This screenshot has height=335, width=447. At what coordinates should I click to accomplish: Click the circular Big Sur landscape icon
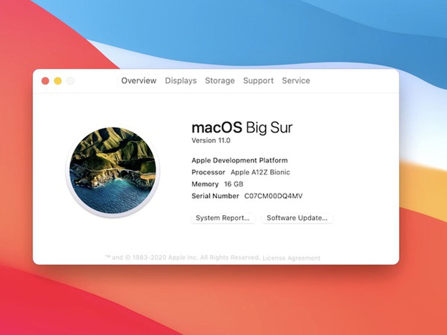(x=113, y=170)
